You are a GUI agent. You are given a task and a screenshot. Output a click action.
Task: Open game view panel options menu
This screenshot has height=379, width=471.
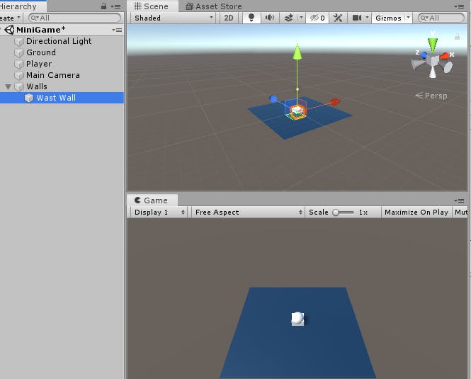459,200
